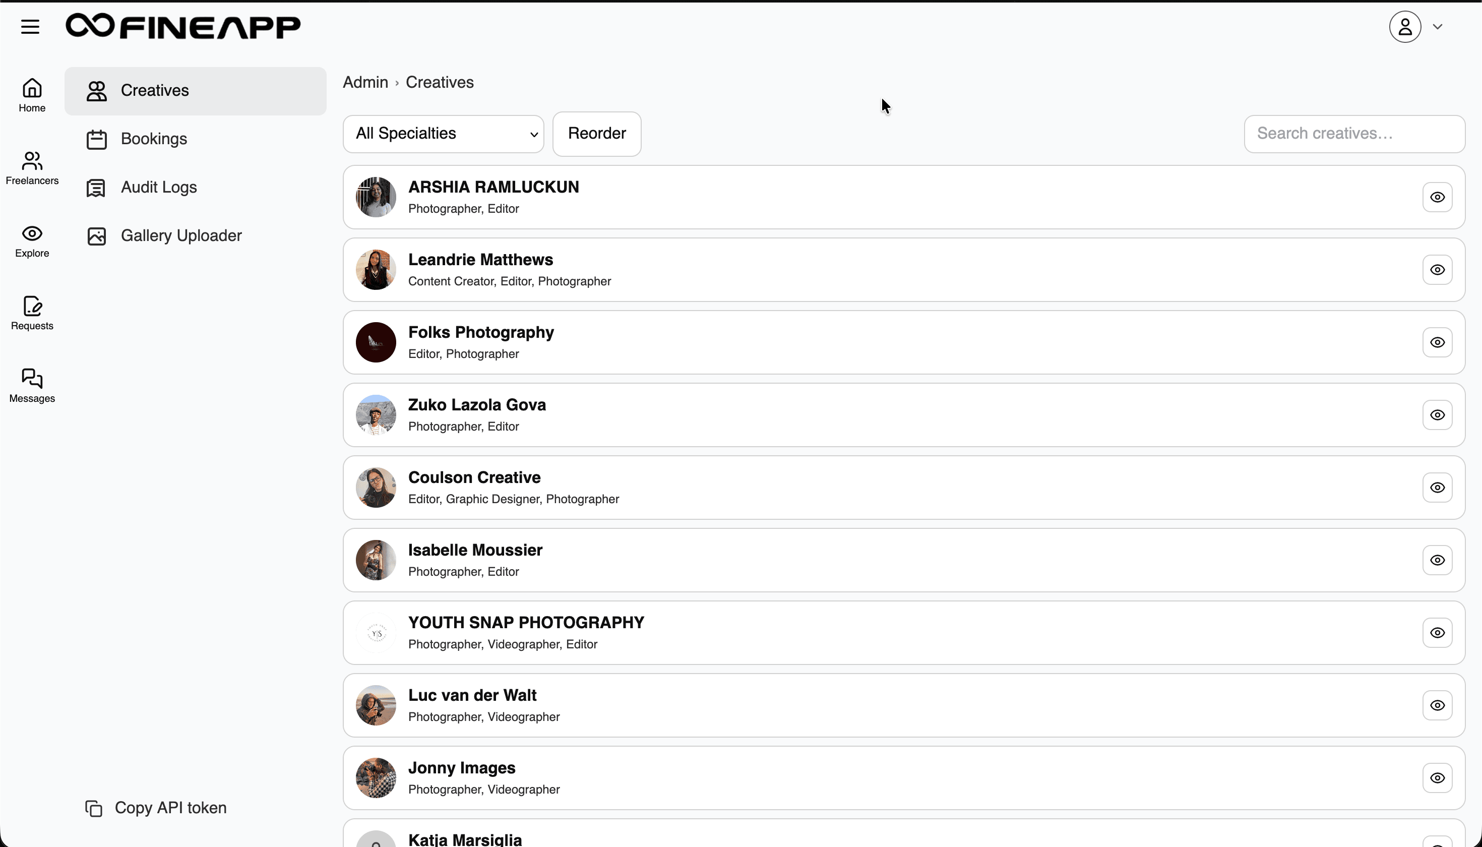Image resolution: width=1482 pixels, height=847 pixels.
Task: Toggle visibility for Arshia Ramluckun
Action: [x=1437, y=197]
